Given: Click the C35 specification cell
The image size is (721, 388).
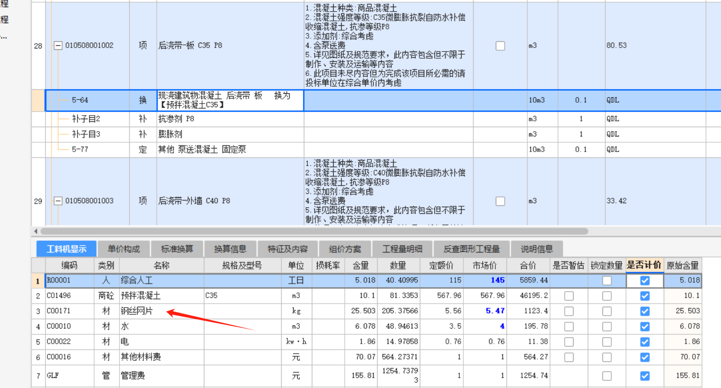Looking at the screenshot, I should pyautogui.click(x=243, y=296).
